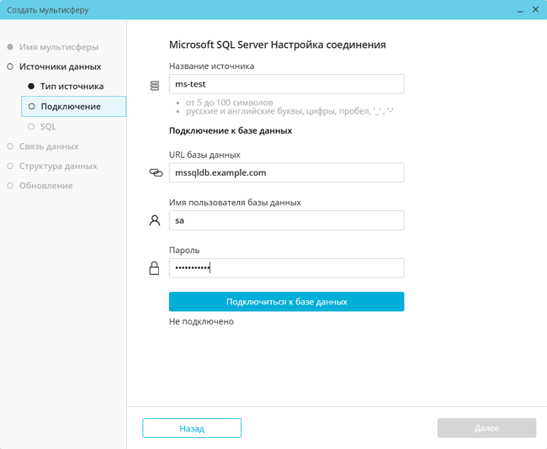Open the 'Структура данных' step

(58, 166)
